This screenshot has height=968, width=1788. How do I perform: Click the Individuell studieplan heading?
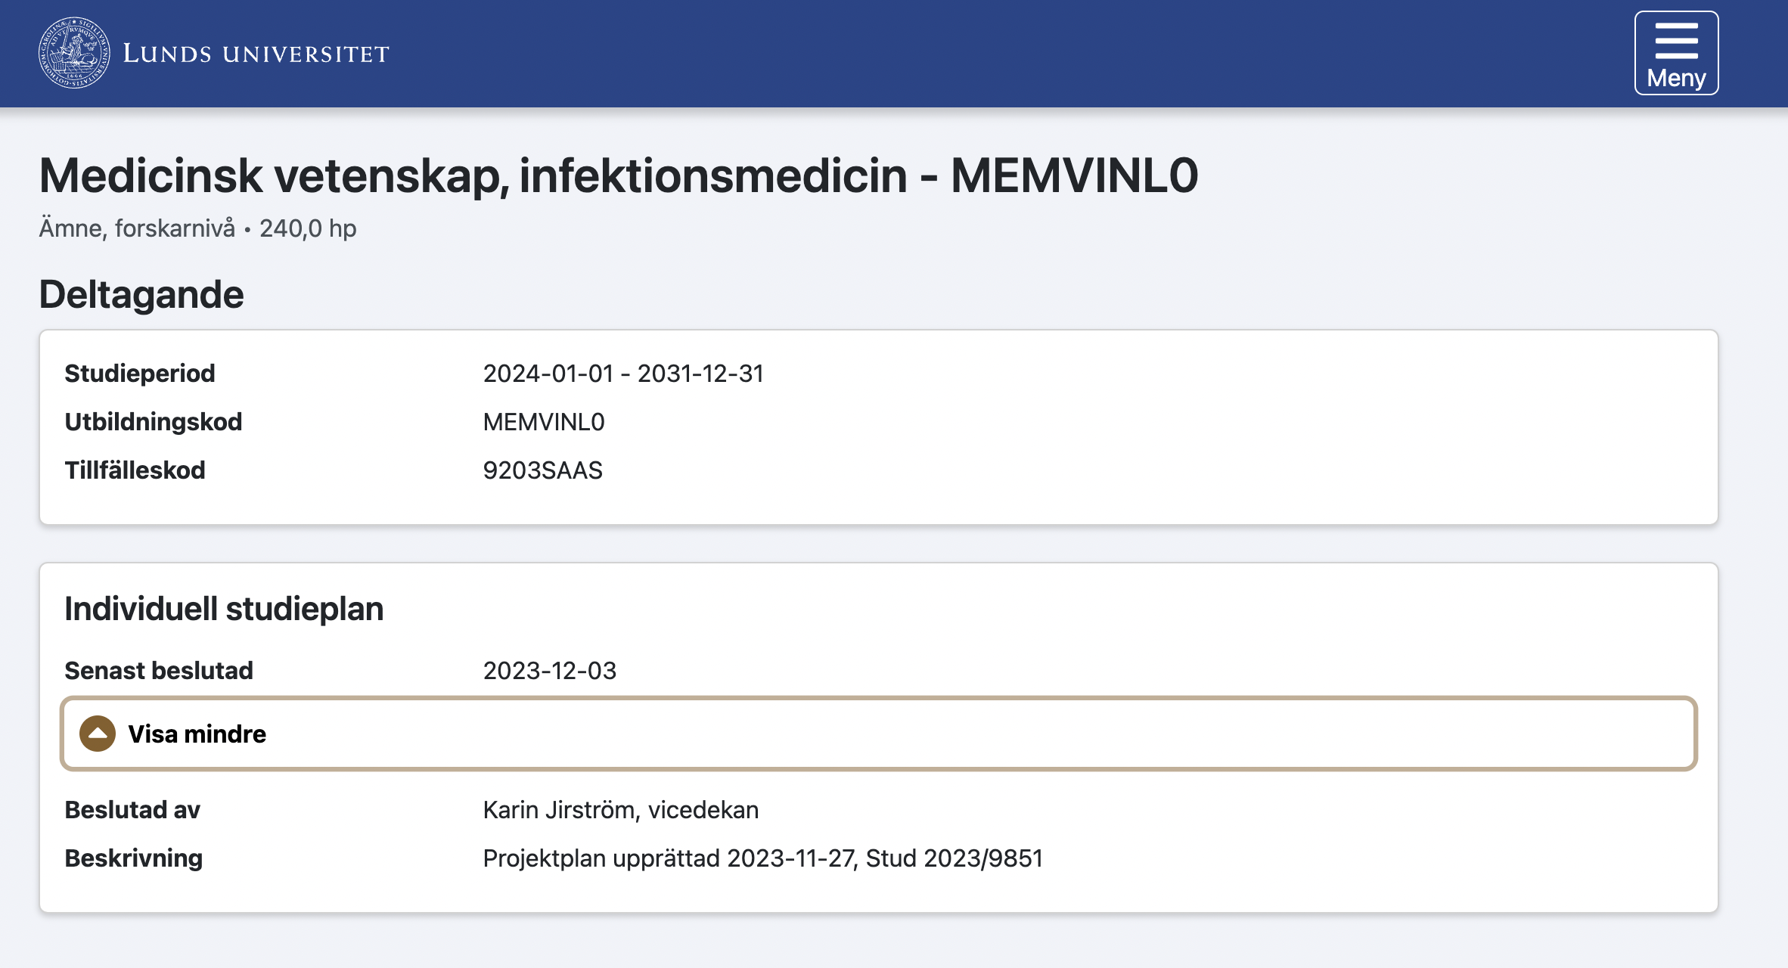pos(224,609)
